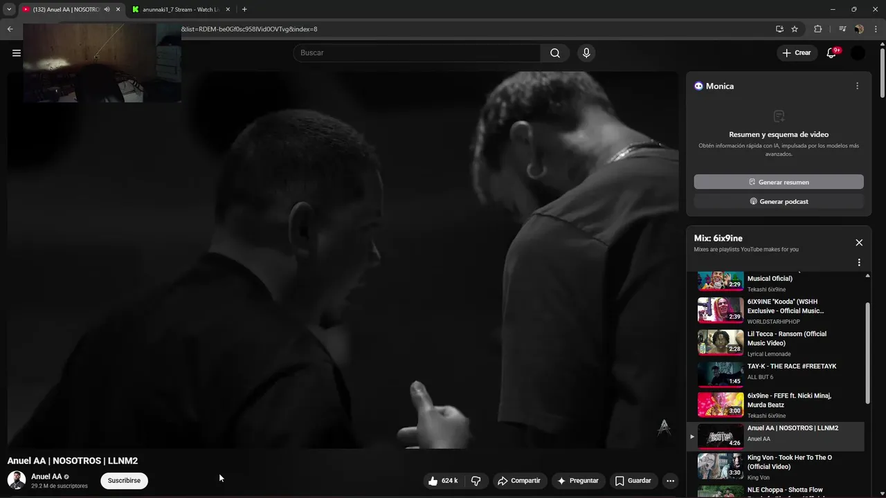Click the playlist panel scrollbar
This screenshot has width=886, height=498.
[867, 353]
